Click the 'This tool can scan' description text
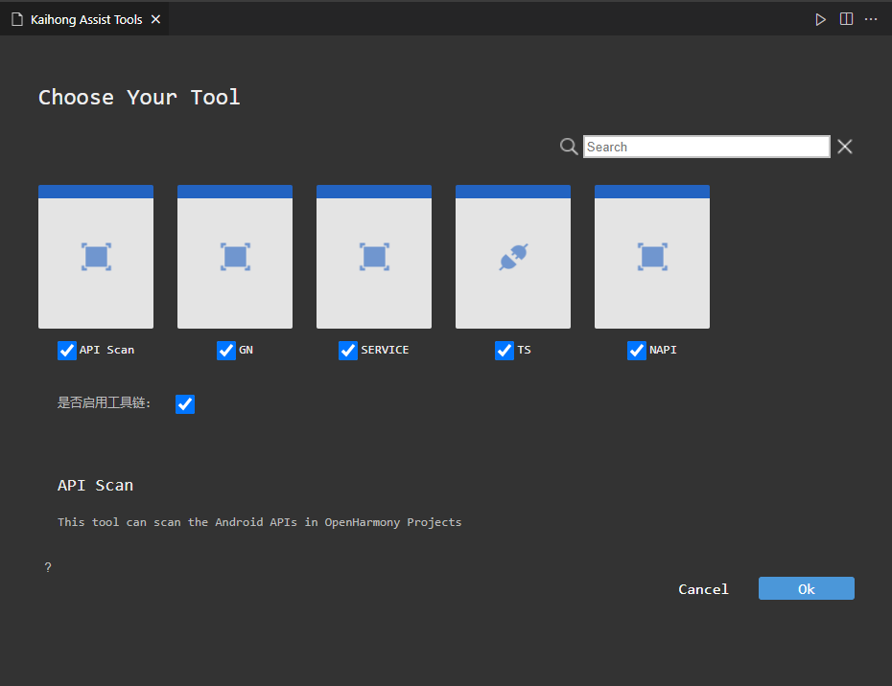Viewport: 892px width, 686px height. coord(259,522)
